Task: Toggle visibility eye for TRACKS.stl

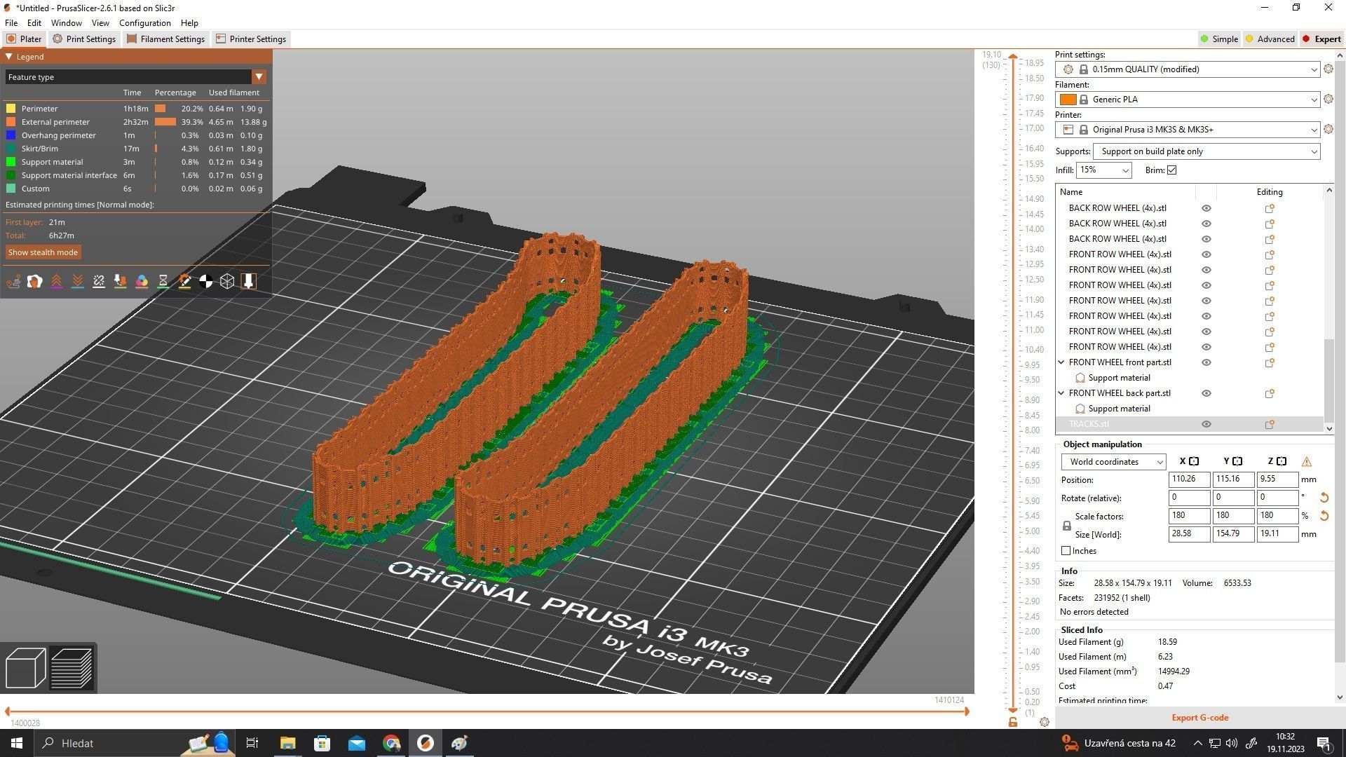Action: pyautogui.click(x=1206, y=424)
